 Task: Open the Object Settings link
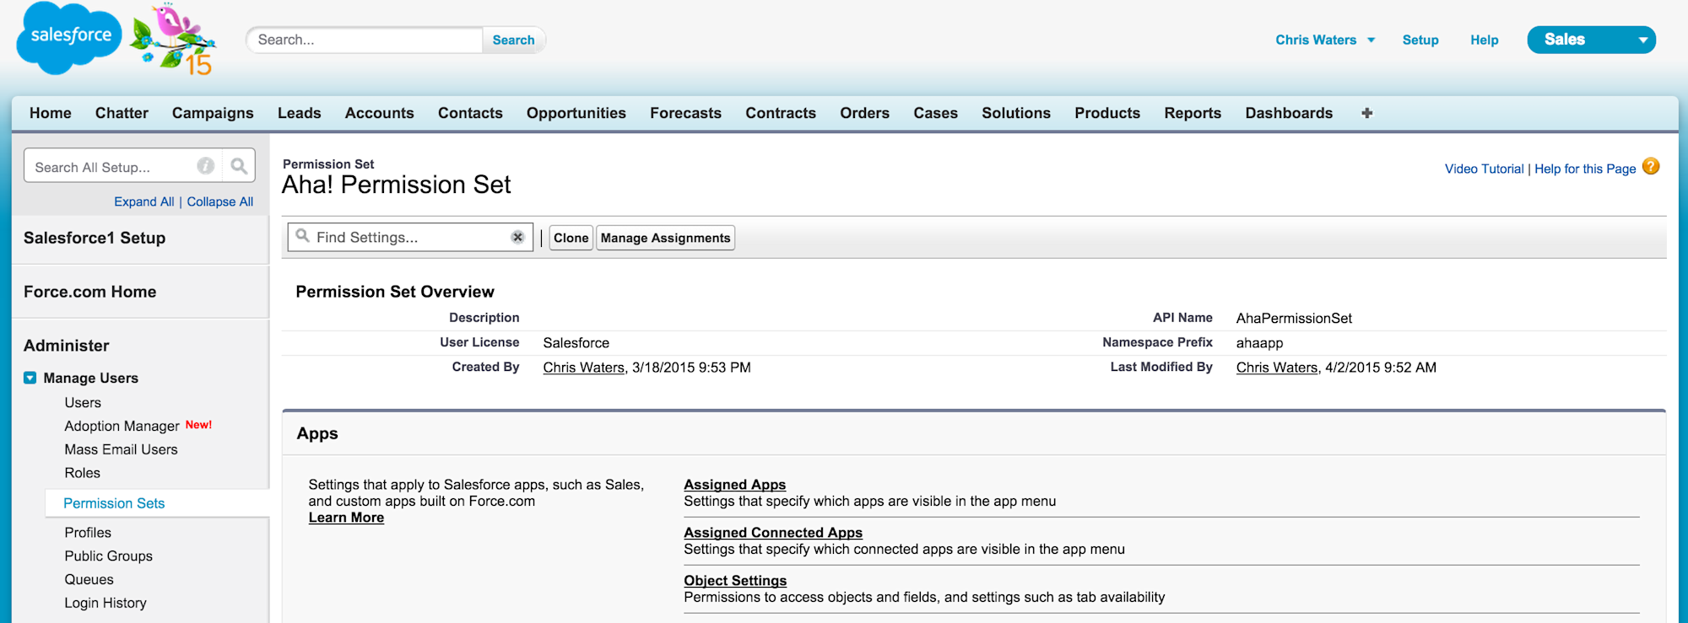pyautogui.click(x=735, y=581)
